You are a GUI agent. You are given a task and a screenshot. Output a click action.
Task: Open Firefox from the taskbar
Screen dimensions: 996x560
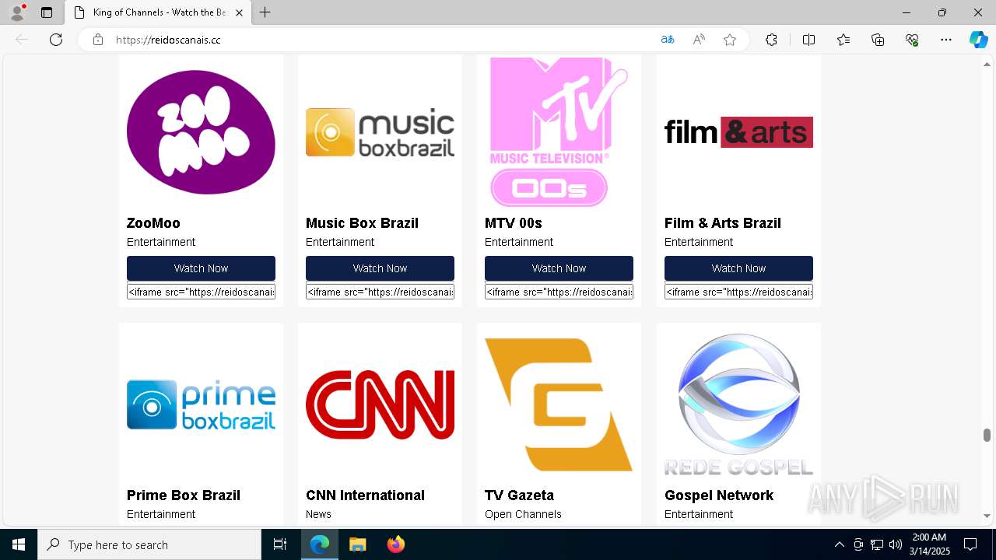(x=395, y=544)
